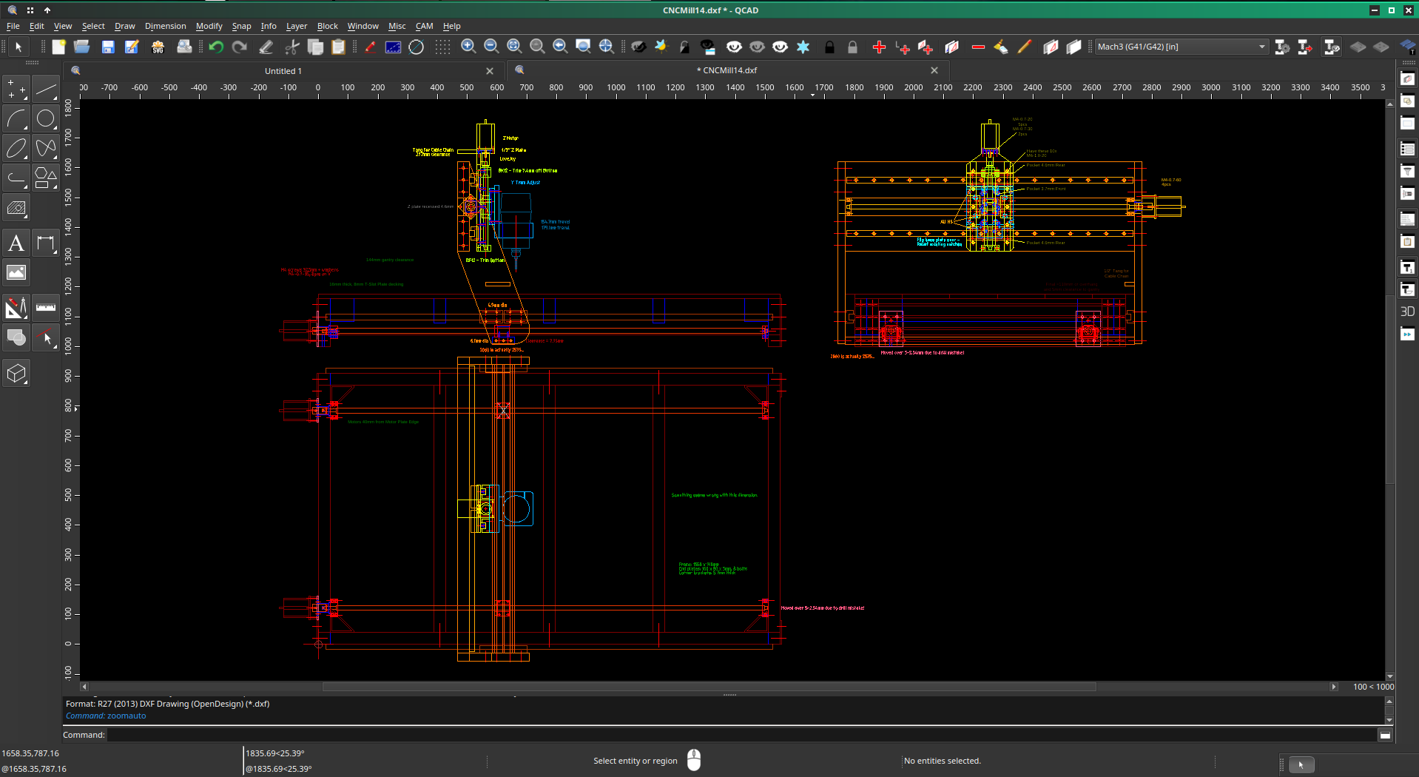Click the Command input field

[x=742, y=735]
